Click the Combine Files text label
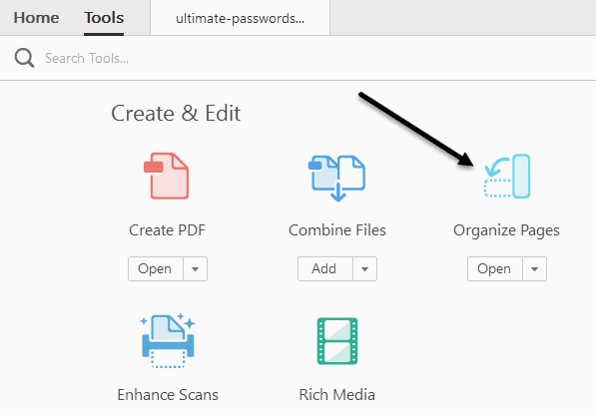The image size is (596, 415). pos(337,230)
